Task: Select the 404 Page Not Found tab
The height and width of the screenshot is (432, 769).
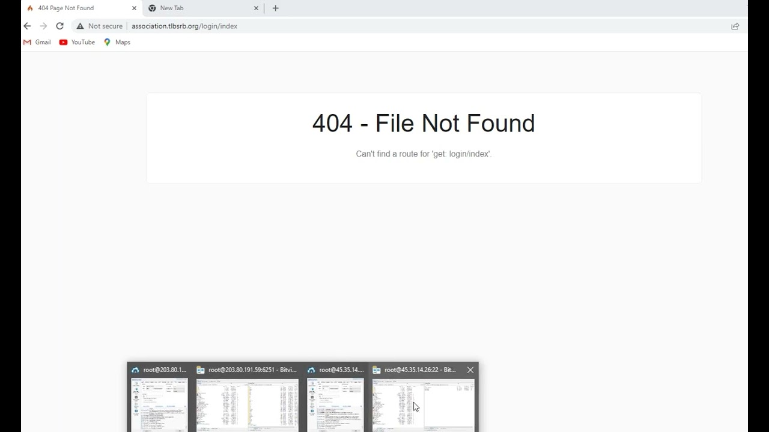Action: point(72,8)
